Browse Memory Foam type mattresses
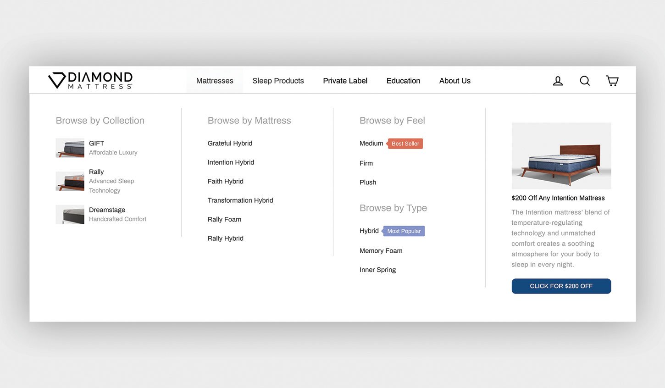665x388 pixels. coord(381,251)
